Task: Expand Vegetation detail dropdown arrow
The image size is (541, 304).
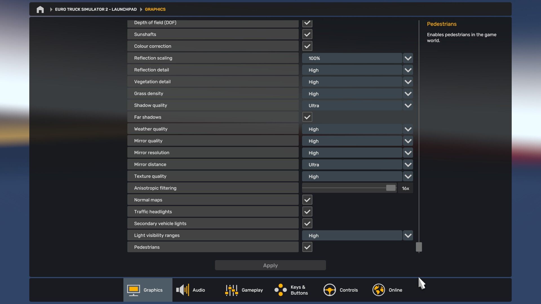Action: (408, 82)
